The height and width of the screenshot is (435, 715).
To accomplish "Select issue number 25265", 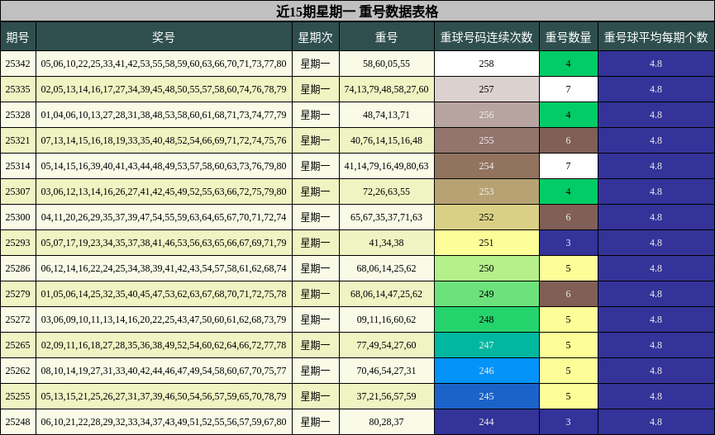I will [x=18, y=345].
